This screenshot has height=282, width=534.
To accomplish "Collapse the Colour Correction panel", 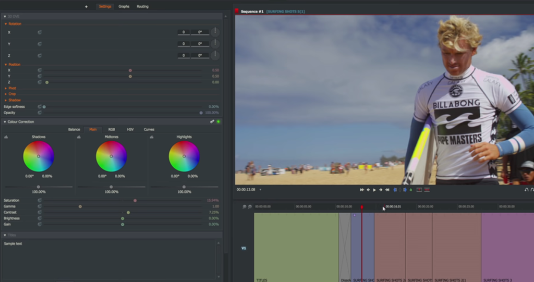I will click(5, 121).
